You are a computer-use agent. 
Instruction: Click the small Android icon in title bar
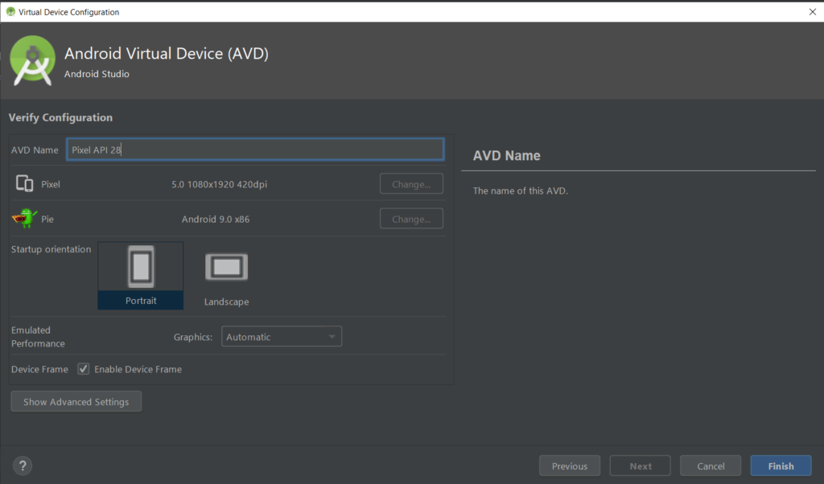click(x=10, y=11)
